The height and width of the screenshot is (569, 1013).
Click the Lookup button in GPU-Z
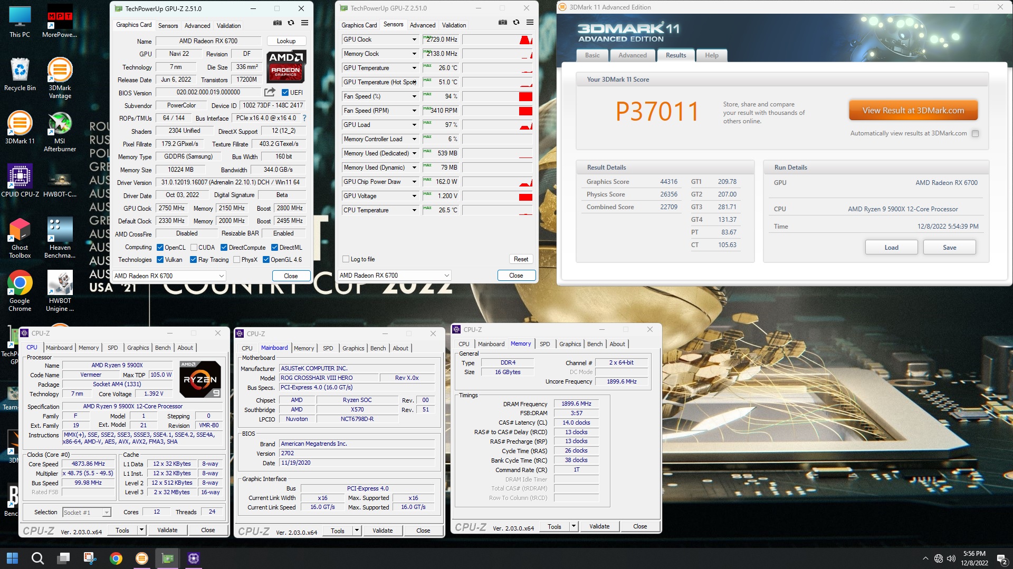point(286,41)
